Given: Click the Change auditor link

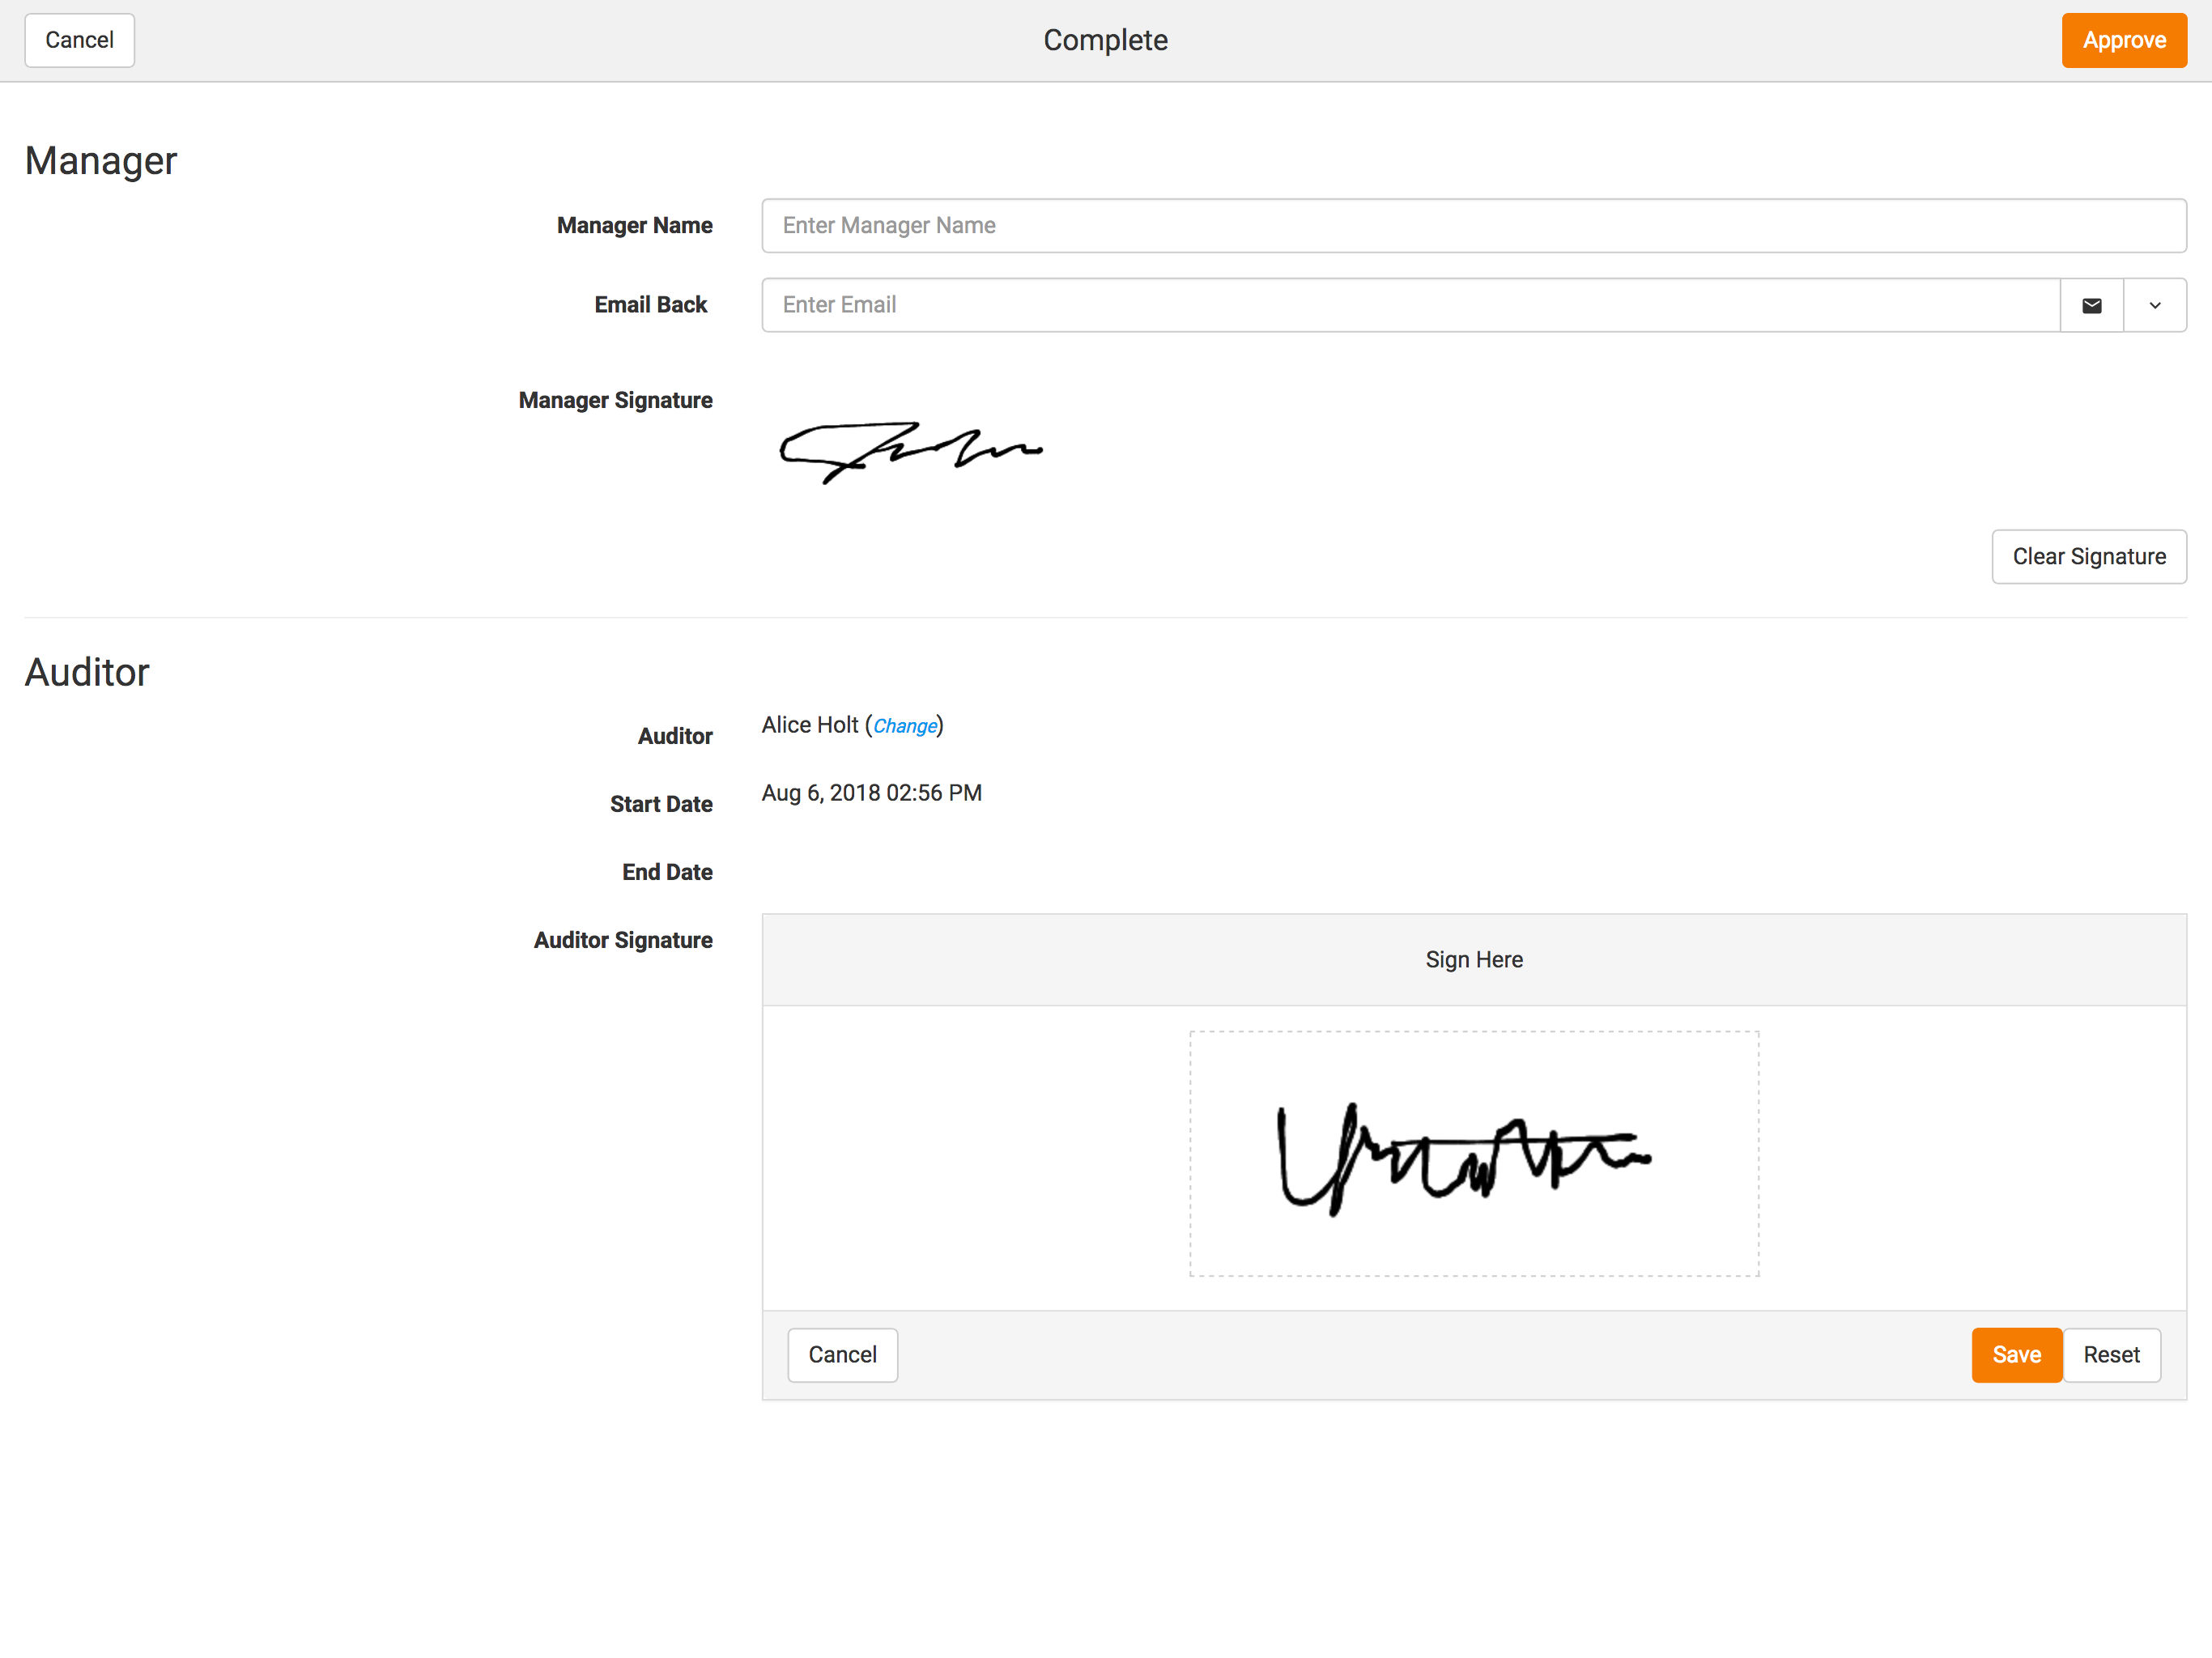Looking at the screenshot, I should coord(905,726).
